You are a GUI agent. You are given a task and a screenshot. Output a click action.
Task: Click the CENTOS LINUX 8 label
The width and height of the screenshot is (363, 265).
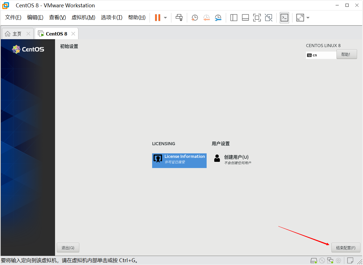[x=323, y=46]
